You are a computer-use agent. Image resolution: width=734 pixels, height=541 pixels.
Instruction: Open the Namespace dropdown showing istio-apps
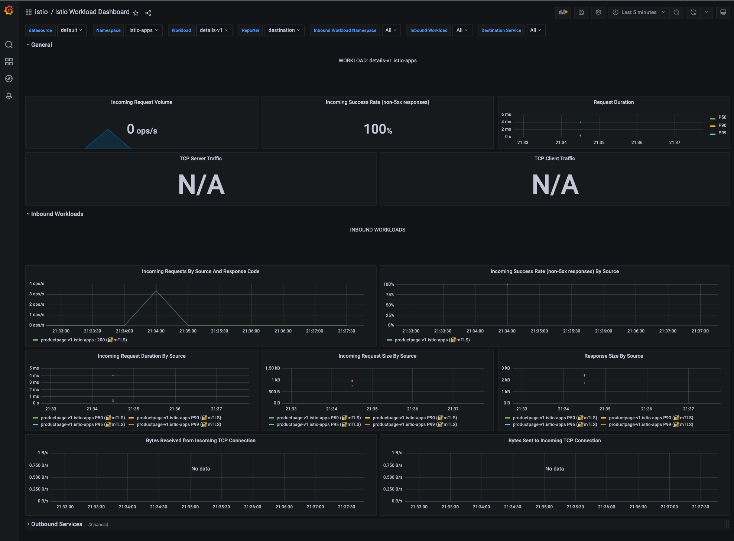pos(144,30)
